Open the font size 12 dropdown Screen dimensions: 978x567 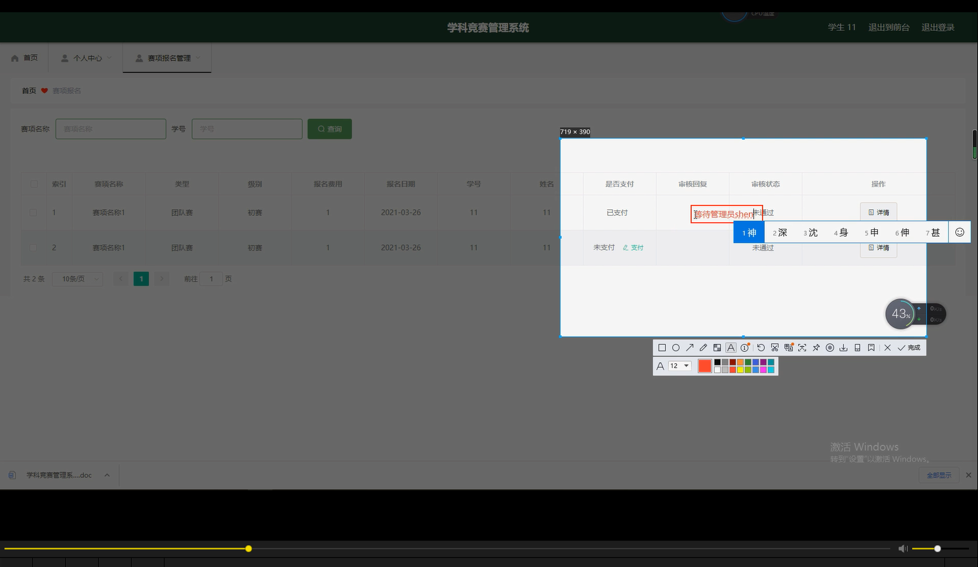(x=680, y=366)
